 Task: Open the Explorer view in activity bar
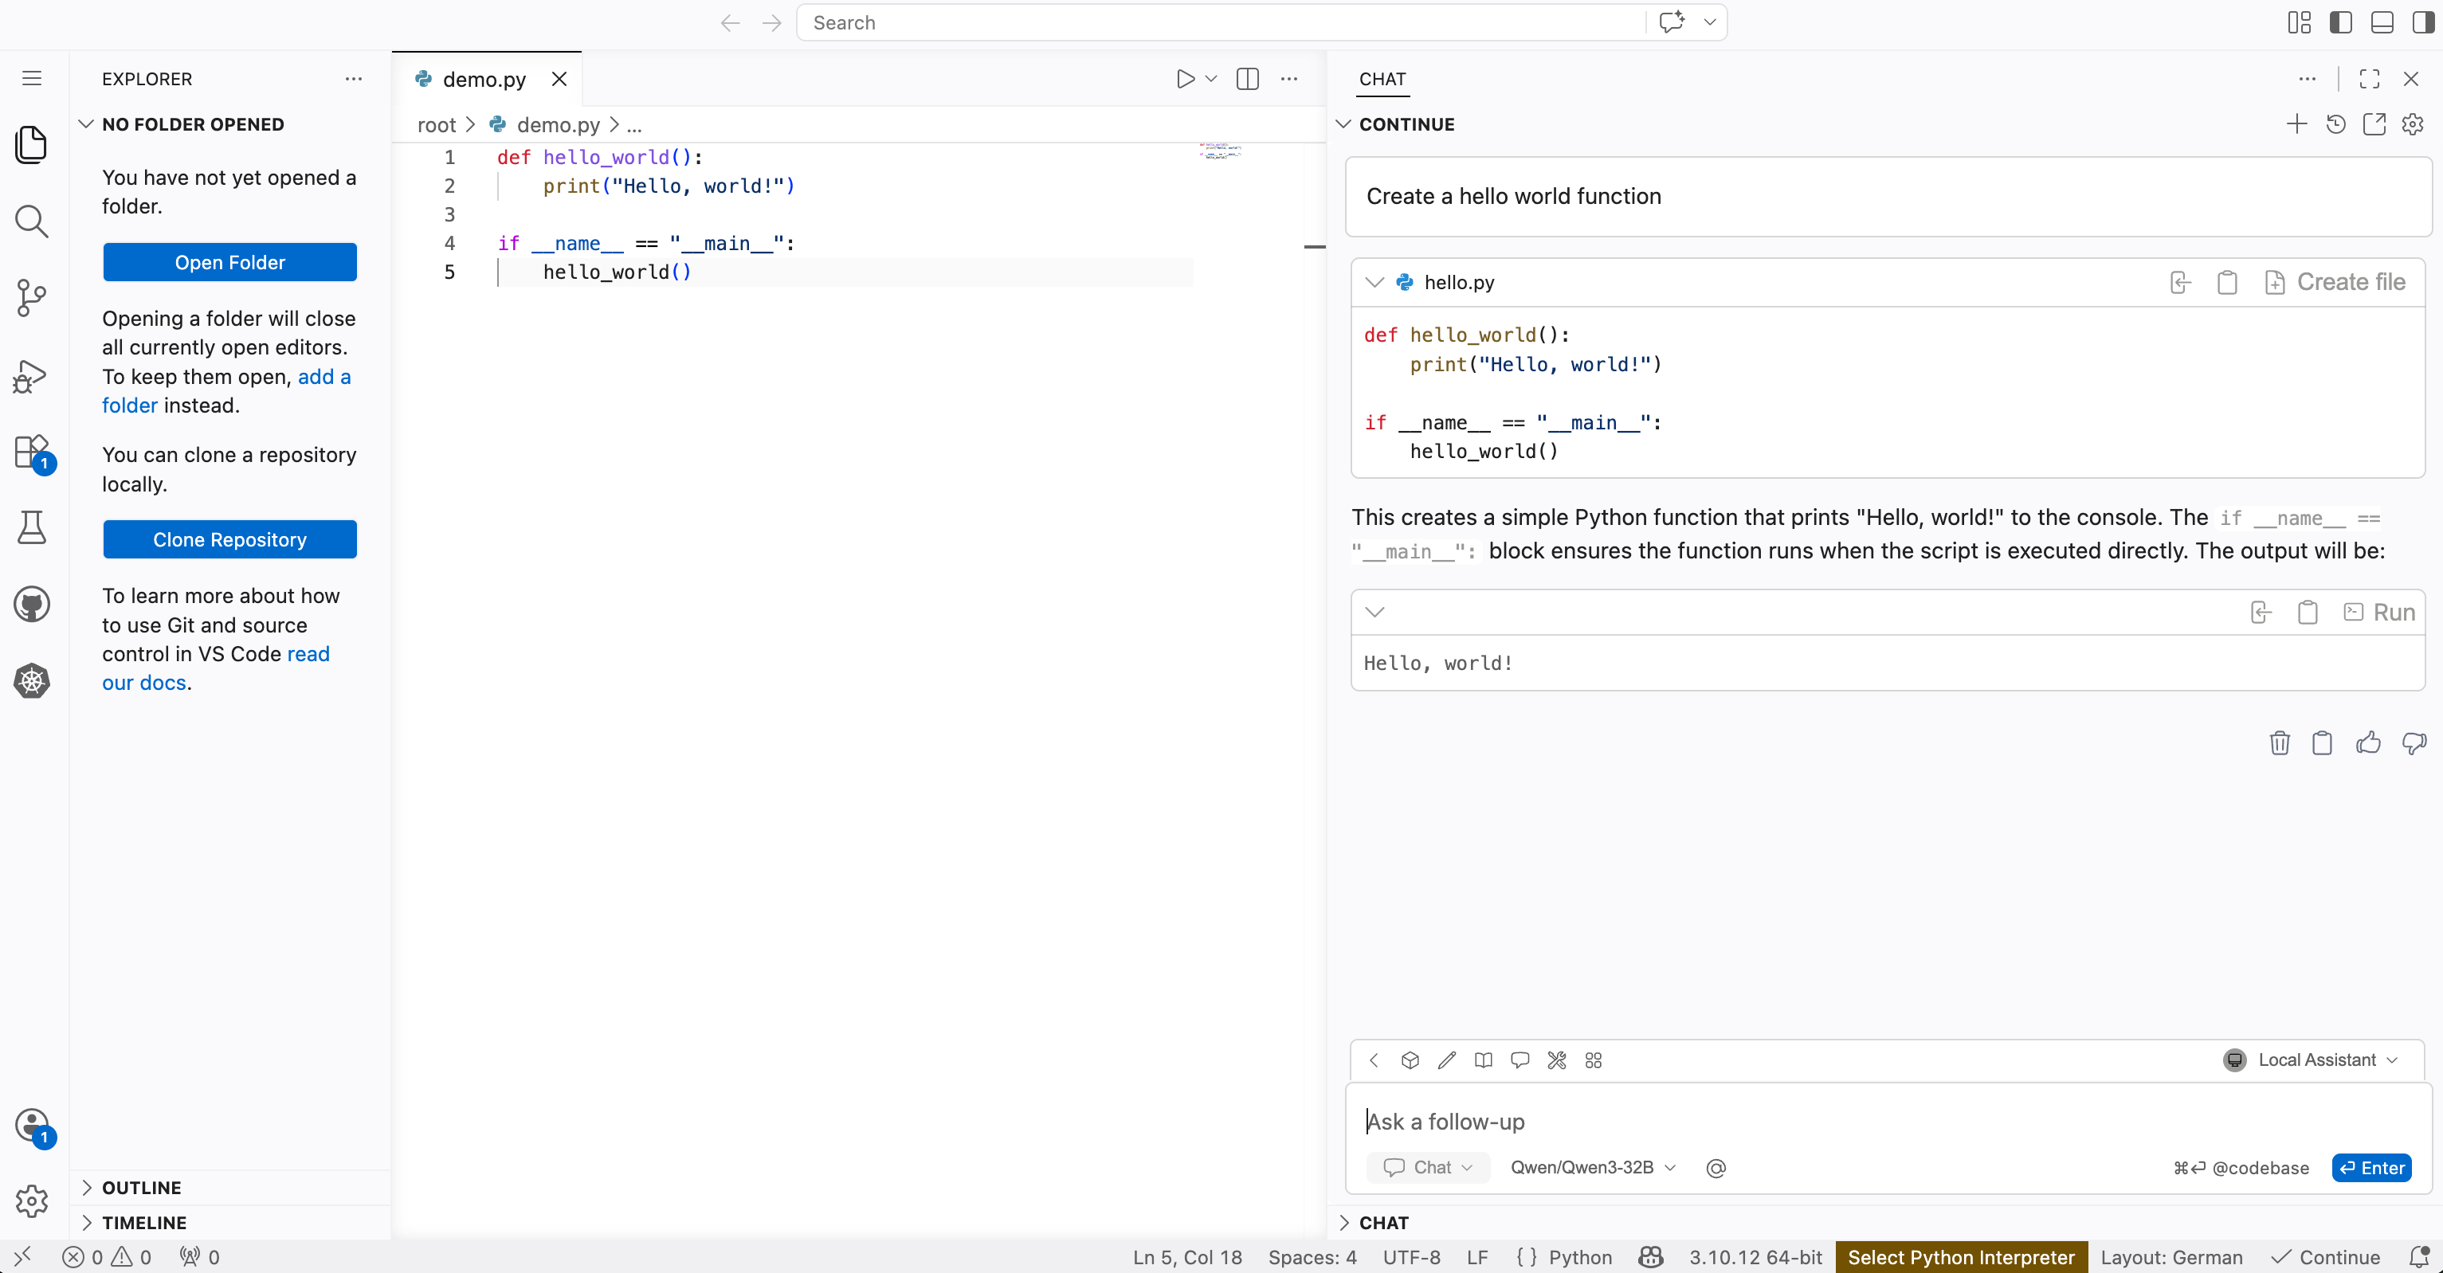point(32,144)
